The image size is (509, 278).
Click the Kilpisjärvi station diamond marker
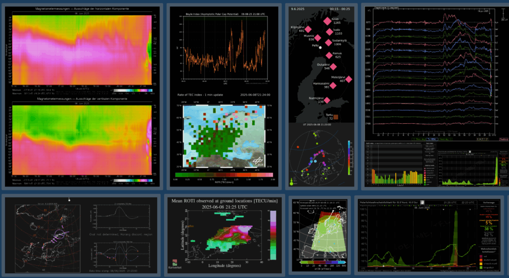tap(308, 29)
